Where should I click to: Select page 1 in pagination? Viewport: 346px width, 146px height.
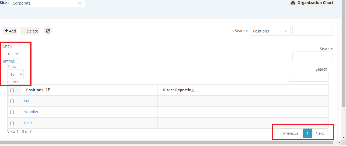click(x=307, y=133)
